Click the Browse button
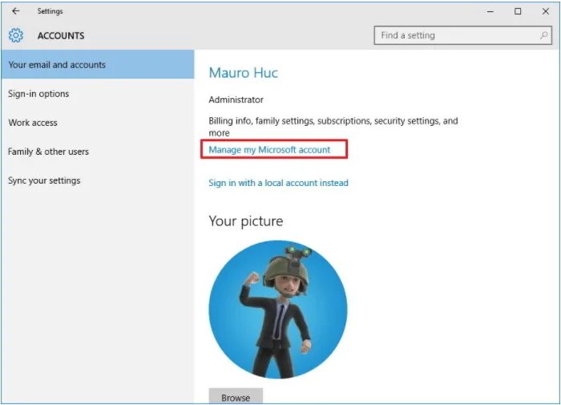The image size is (561, 405). tap(236, 396)
